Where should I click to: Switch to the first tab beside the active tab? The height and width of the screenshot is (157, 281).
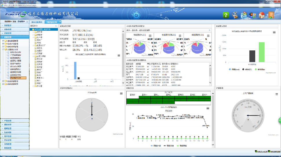[x=37, y=22]
